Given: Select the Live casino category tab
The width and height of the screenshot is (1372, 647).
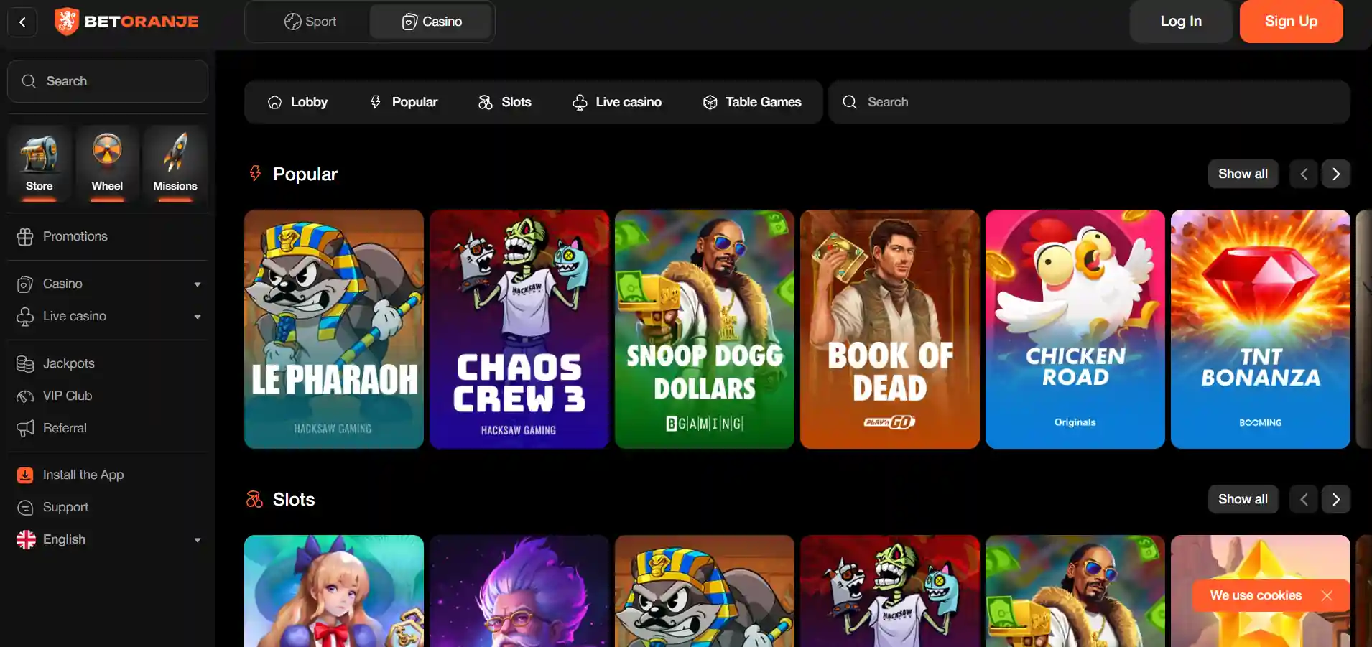Looking at the screenshot, I should [x=617, y=102].
